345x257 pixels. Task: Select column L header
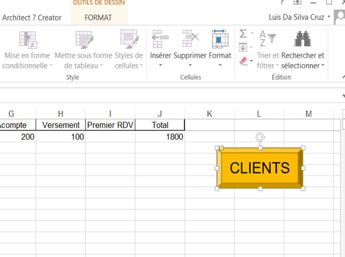259,114
